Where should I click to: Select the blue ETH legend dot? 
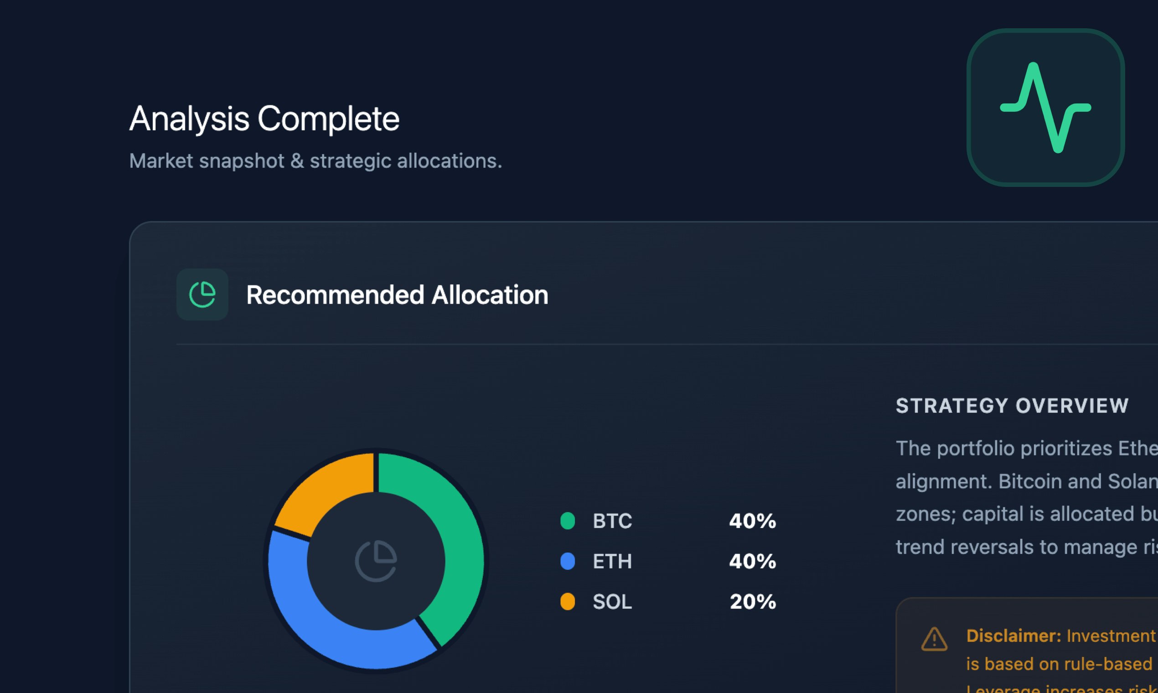[x=568, y=562]
